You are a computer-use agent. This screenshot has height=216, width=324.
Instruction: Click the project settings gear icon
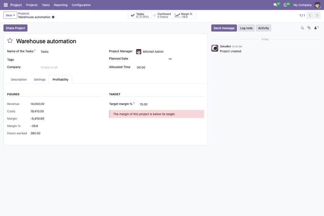tap(53, 17)
